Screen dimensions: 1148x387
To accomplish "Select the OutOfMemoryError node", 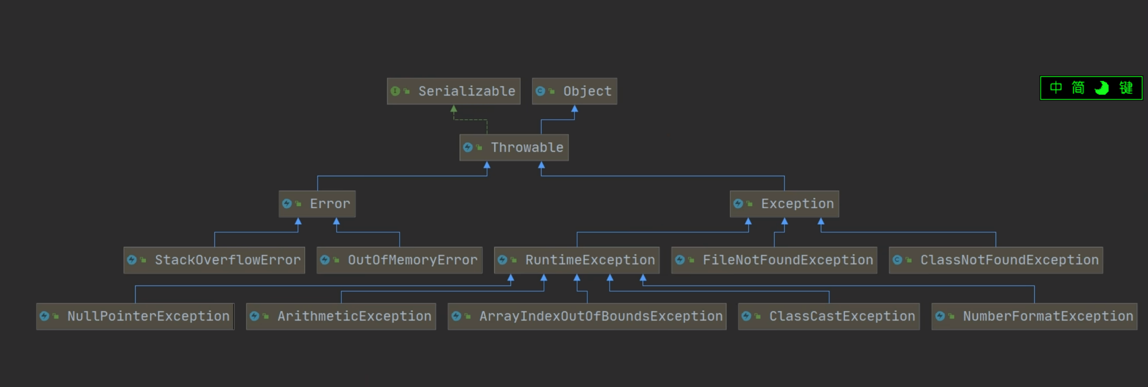I will tap(399, 261).
